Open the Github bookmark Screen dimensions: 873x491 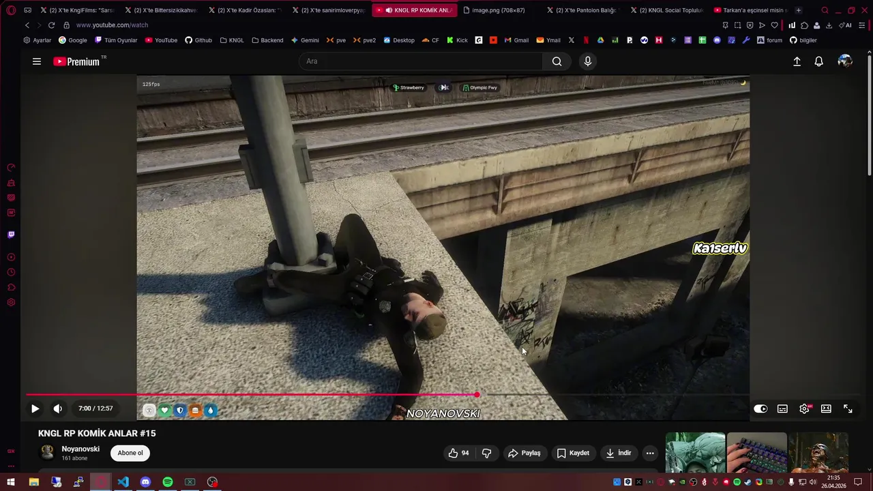point(198,40)
